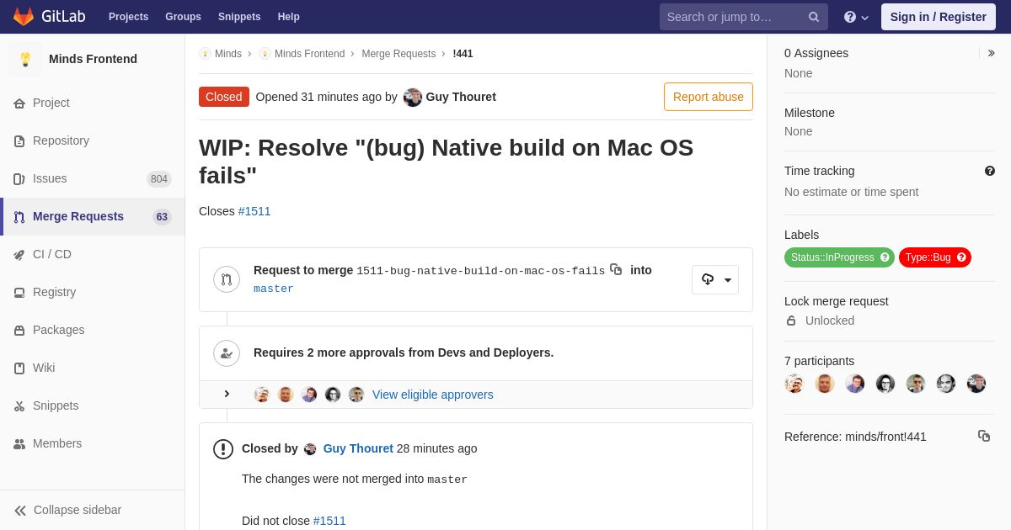Open the download dropdown button
The height and width of the screenshot is (530, 1011).
pos(715,279)
